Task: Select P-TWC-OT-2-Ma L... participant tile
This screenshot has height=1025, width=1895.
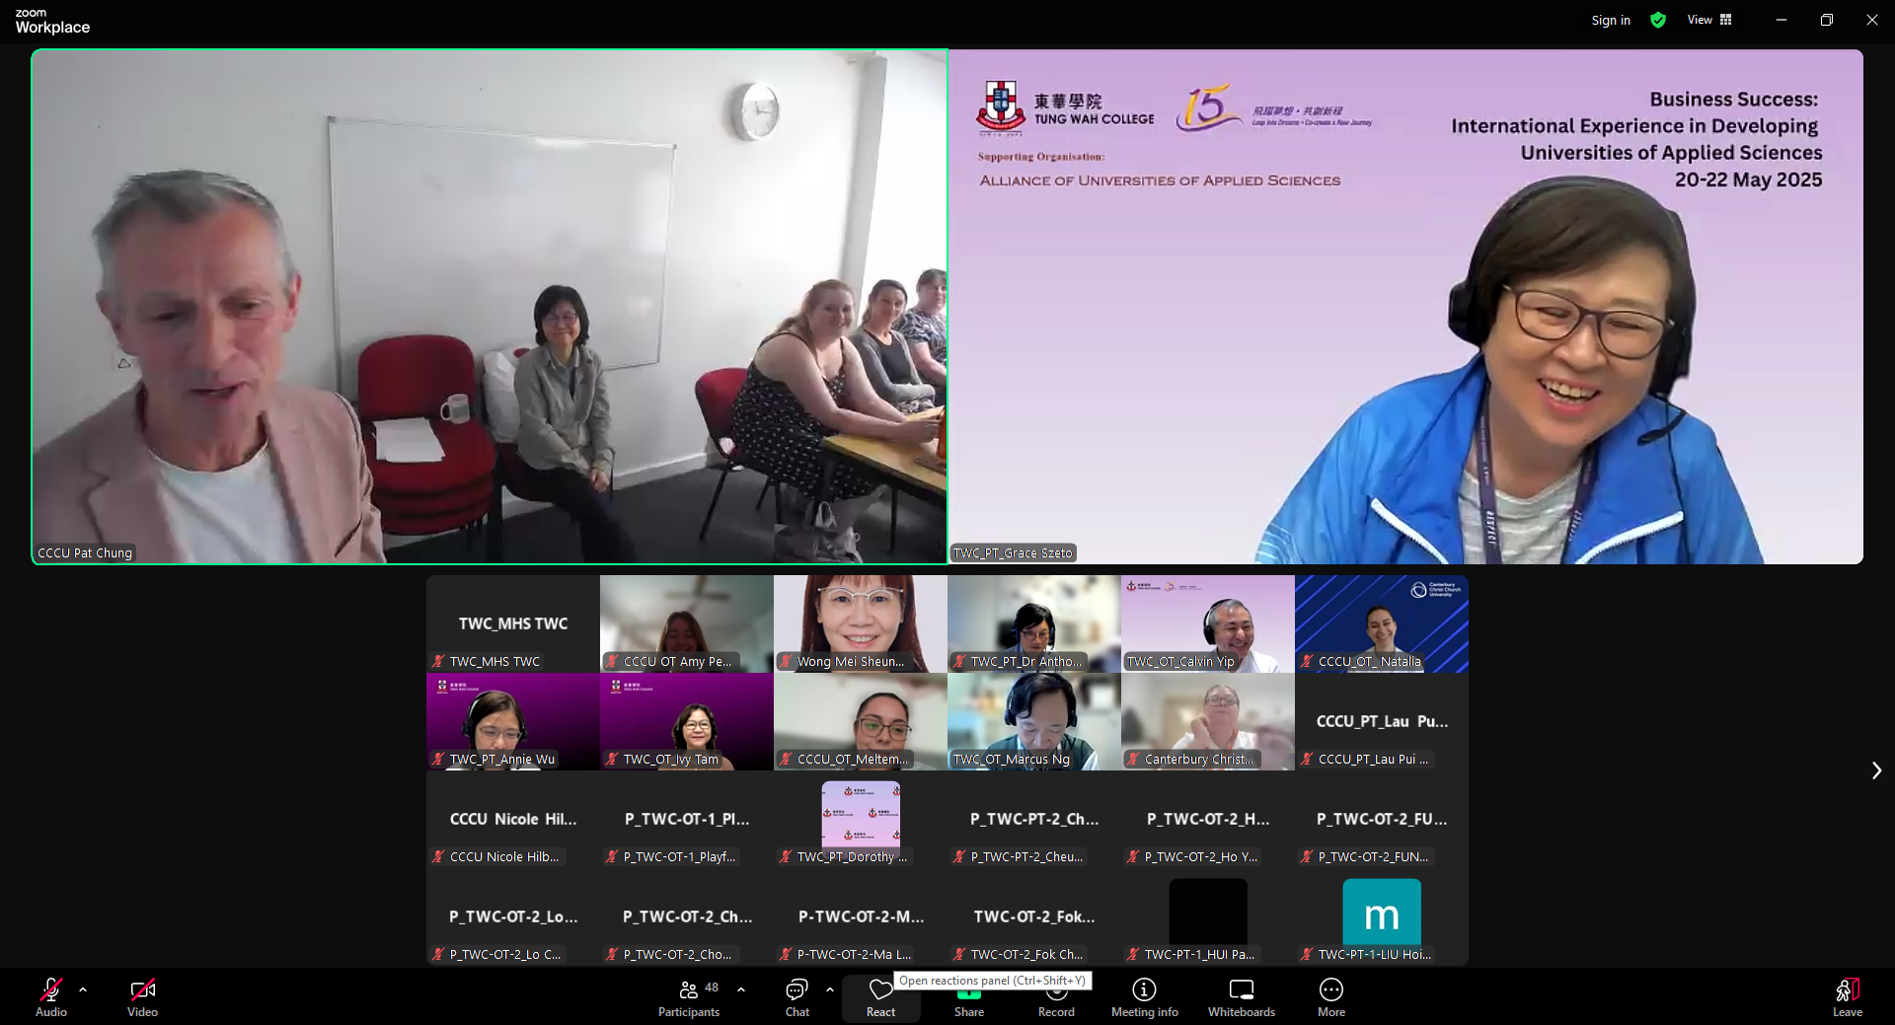Action: 861,916
